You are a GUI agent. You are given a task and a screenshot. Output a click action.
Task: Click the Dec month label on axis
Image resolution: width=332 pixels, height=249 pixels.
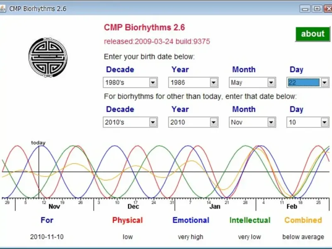tap(133, 207)
